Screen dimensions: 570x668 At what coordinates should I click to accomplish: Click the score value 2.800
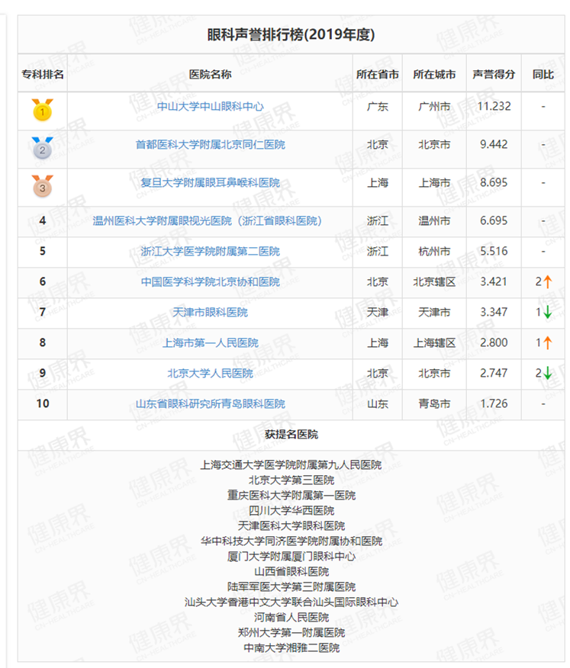(x=494, y=342)
